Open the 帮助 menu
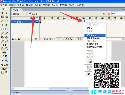Screen dimensions: 125x95 click(80, 5)
